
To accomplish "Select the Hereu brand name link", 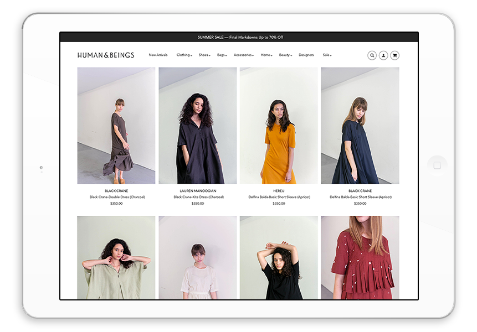I will coord(279,191).
